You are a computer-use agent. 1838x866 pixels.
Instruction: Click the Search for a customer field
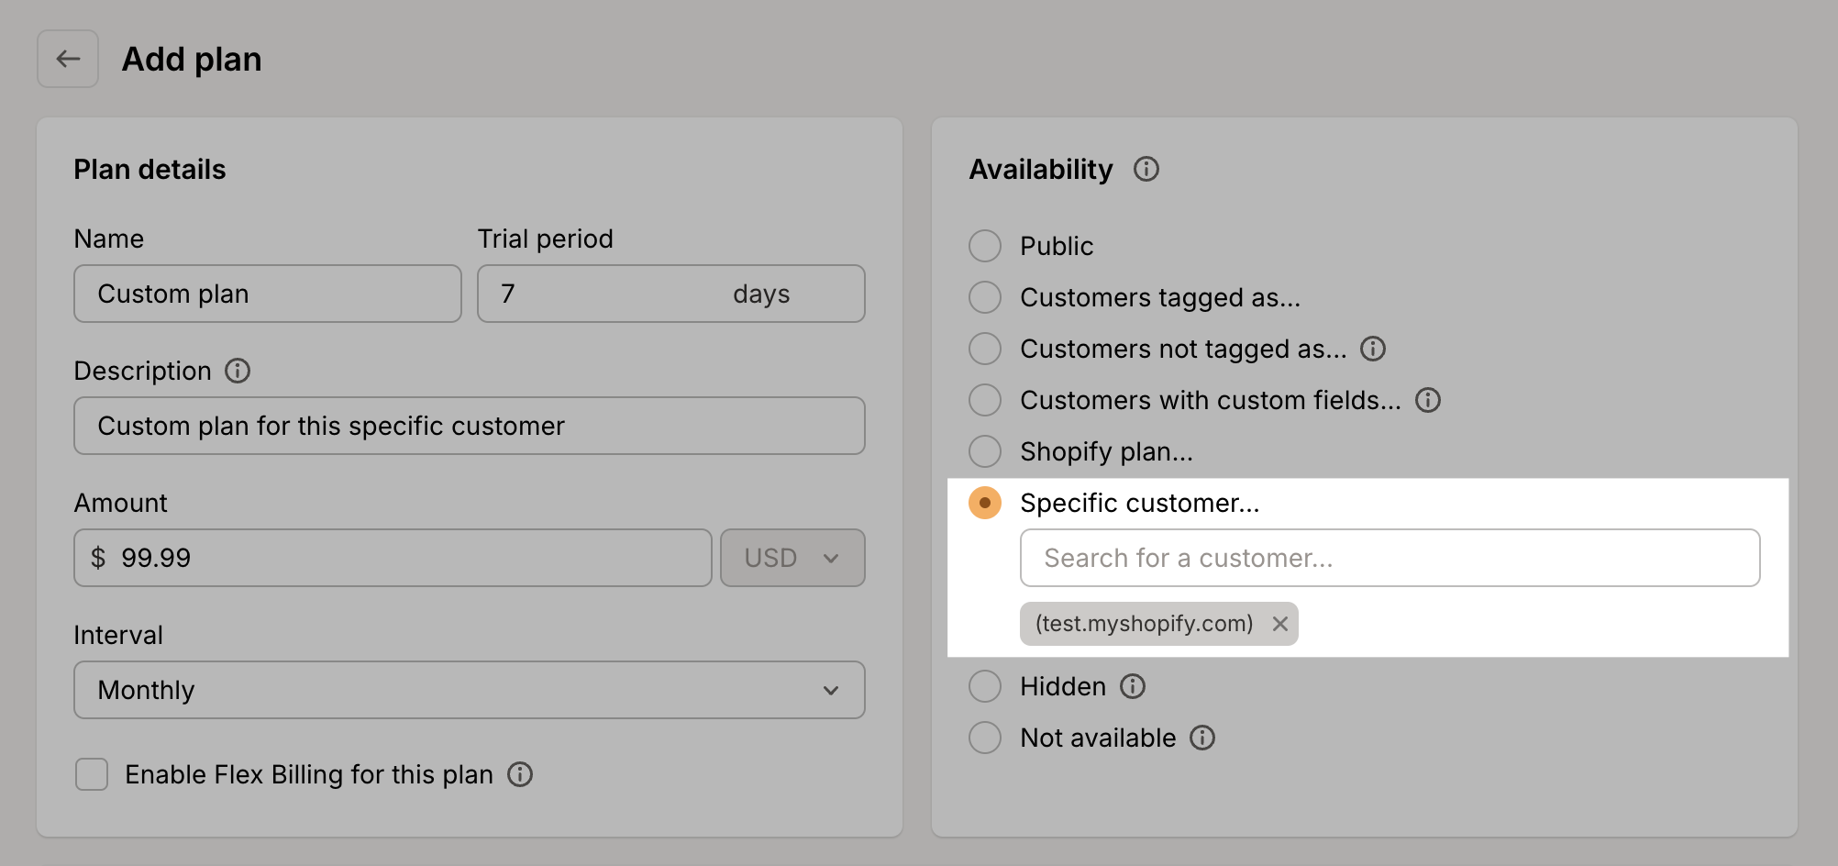[x=1389, y=557]
